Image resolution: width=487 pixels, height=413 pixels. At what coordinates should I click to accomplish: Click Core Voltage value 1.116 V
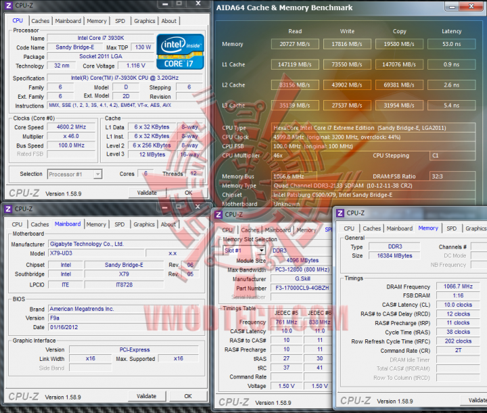[x=135, y=66]
